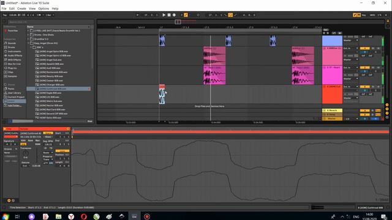Open the Audio Effects browser category
Screen dimensions: 392x220
pyautogui.click(x=15, y=56)
